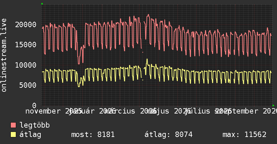Click the legtöbb legend label

[35, 125]
